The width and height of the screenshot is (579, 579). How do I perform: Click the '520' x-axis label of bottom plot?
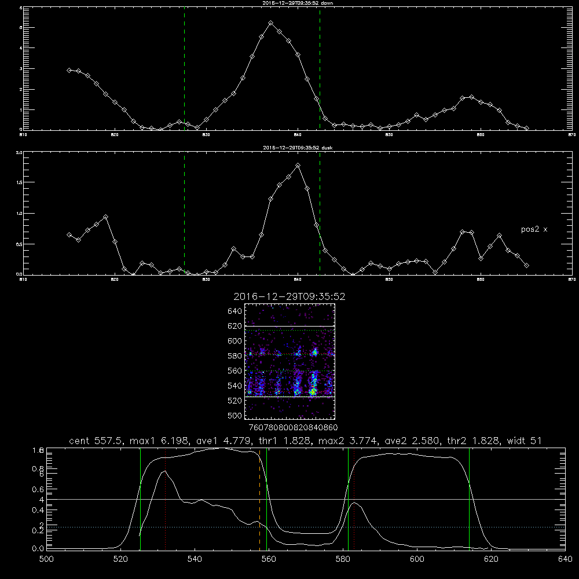click(120, 559)
